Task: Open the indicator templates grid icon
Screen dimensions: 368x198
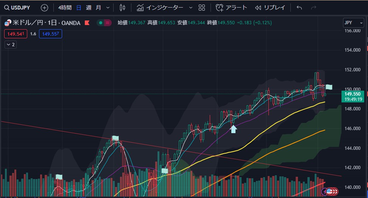Action: click(x=201, y=8)
